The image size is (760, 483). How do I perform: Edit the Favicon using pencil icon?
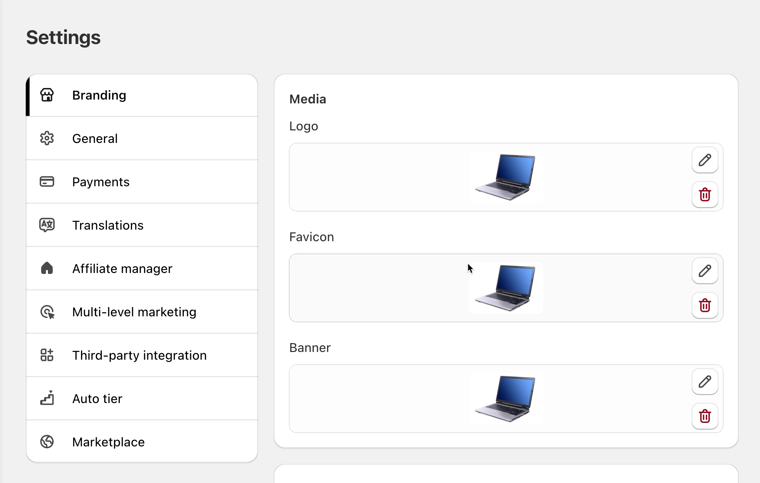pyautogui.click(x=705, y=271)
